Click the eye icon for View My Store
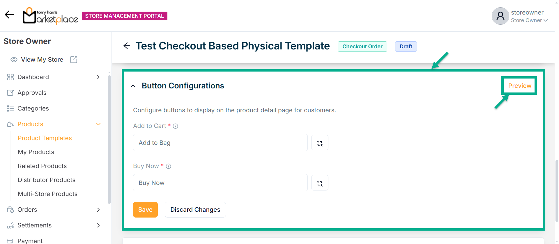This screenshot has height=244, width=559. pyautogui.click(x=14, y=60)
